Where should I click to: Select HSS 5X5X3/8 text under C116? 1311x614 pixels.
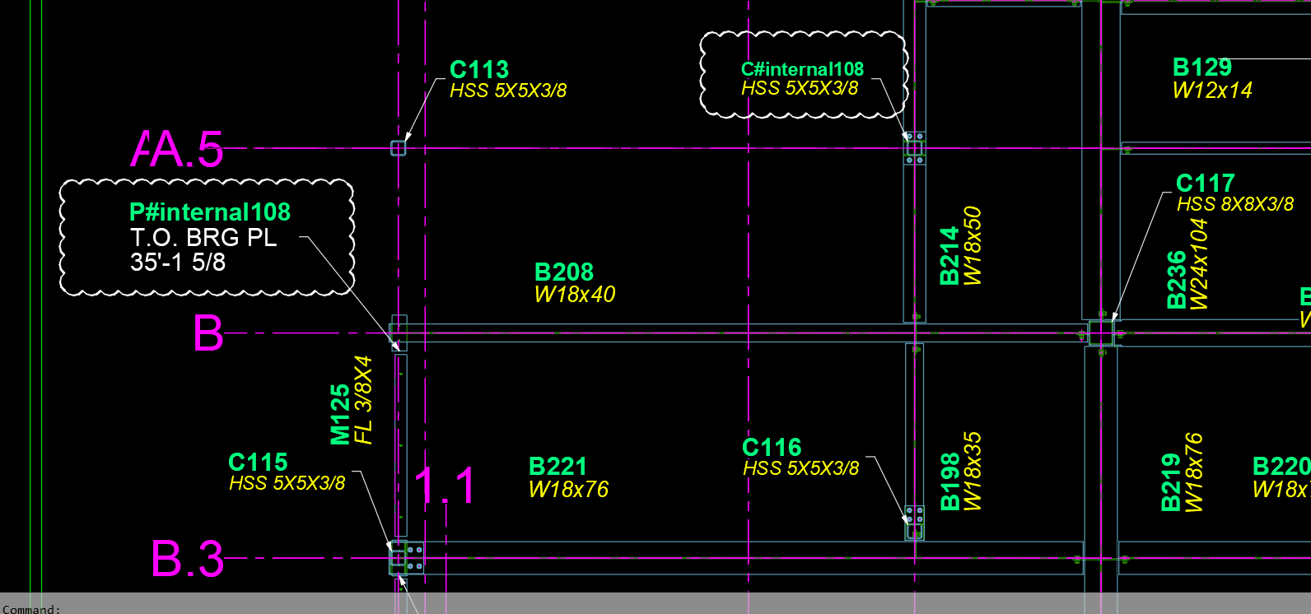(x=800, y=468)
